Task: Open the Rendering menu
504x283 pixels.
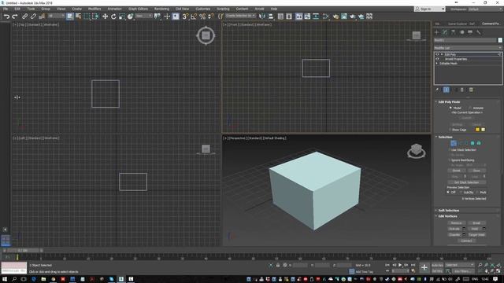Action: [161, 9]
